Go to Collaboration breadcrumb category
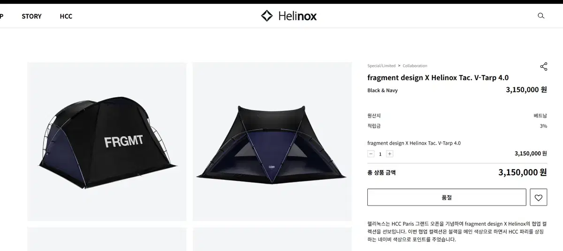Screen dimensions: 563x251 point(415,66)
